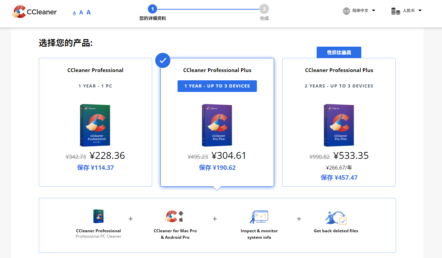The height and width of the screenshot is (258, 442).
Task: Click the blue checkmark on selected plan
Action: (163, 60)
